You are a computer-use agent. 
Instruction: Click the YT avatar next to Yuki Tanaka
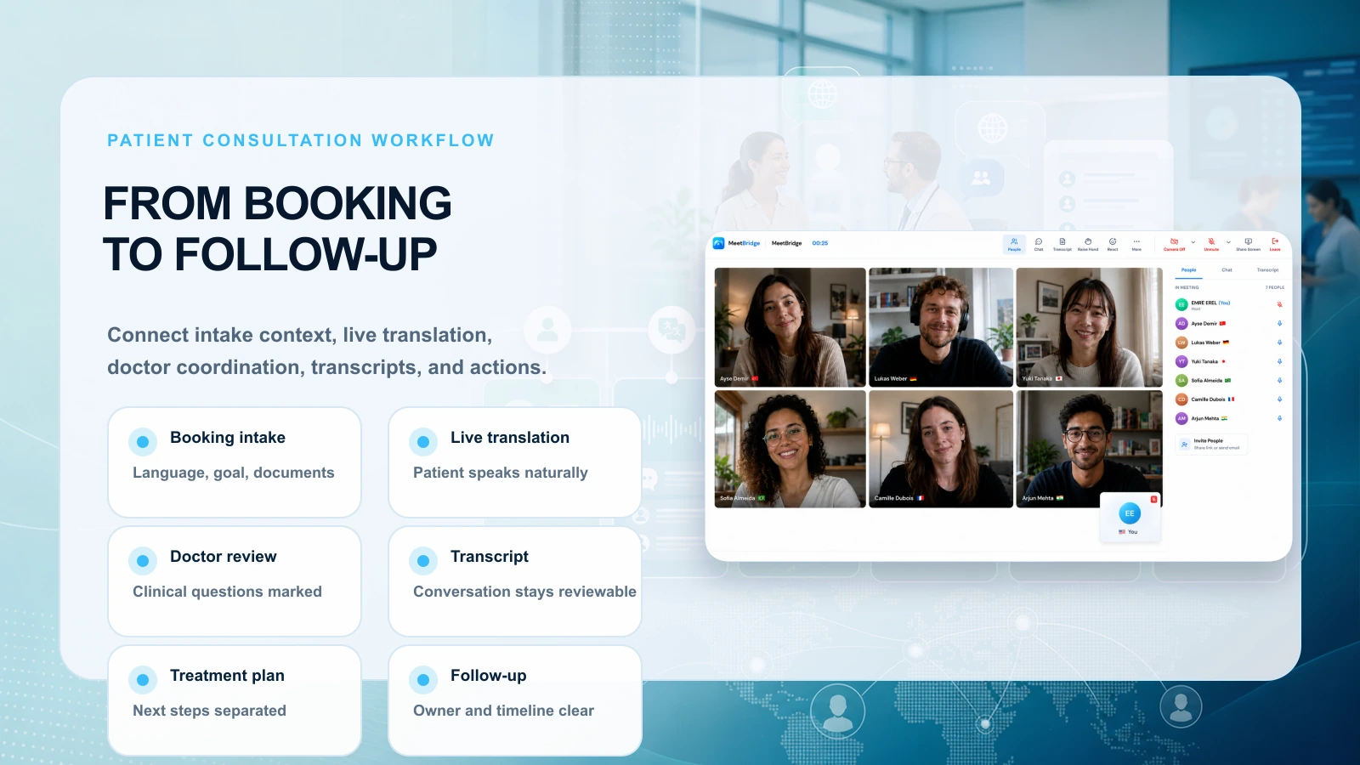[x=1181, y=361]
